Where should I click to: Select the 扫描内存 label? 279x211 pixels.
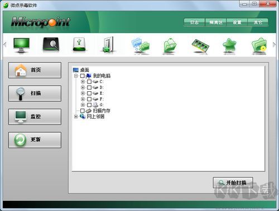click(102, 111)
